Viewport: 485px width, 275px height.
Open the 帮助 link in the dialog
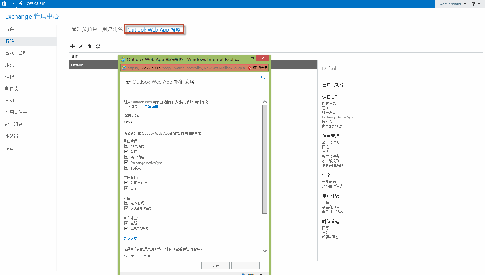(x=262, y=77)
